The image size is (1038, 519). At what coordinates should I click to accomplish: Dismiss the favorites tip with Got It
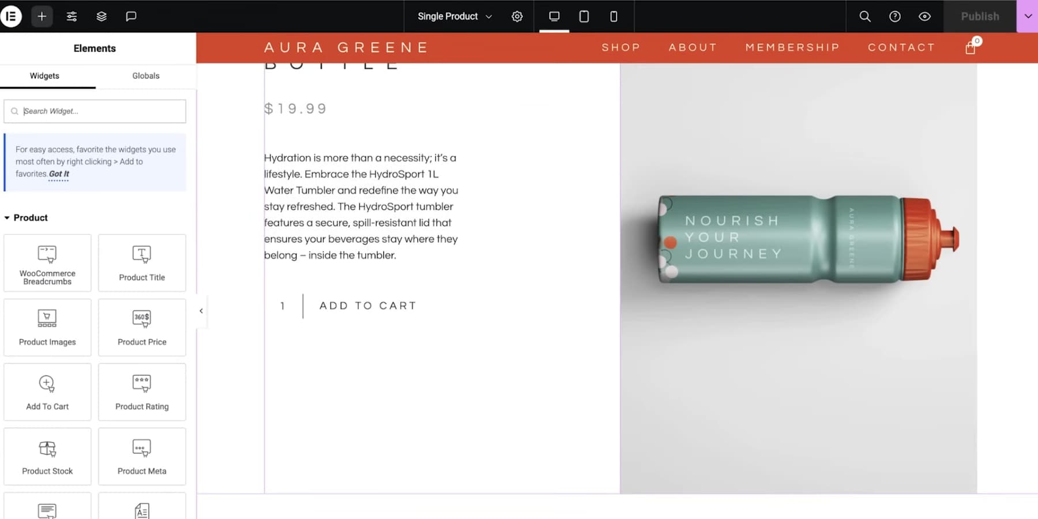pos(59,174)
